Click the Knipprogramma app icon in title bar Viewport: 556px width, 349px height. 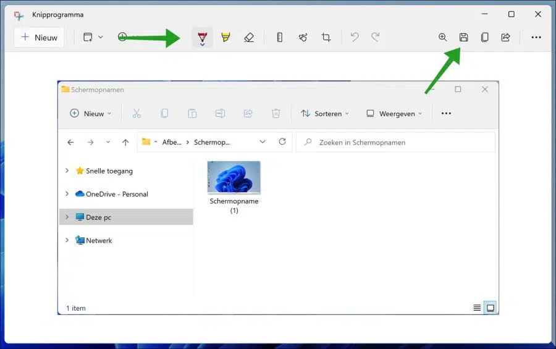tap(19, 15)
